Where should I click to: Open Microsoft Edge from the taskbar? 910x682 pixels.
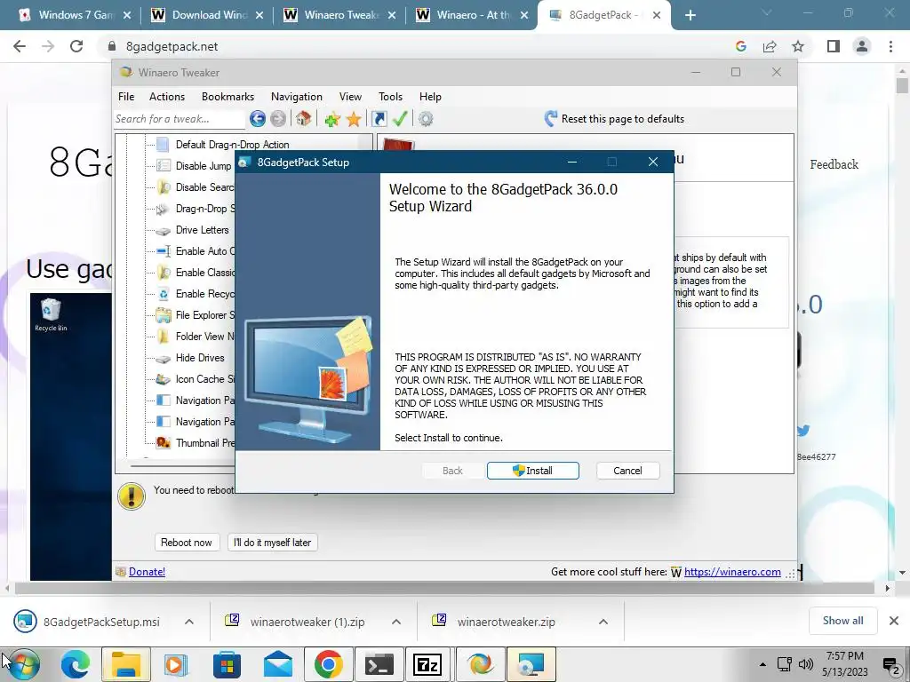coord(76,664)
